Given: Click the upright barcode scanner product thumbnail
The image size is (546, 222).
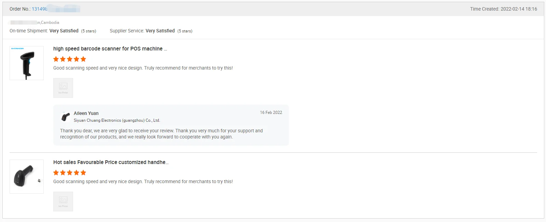Looking at the screenshot, I should point(27,63).
